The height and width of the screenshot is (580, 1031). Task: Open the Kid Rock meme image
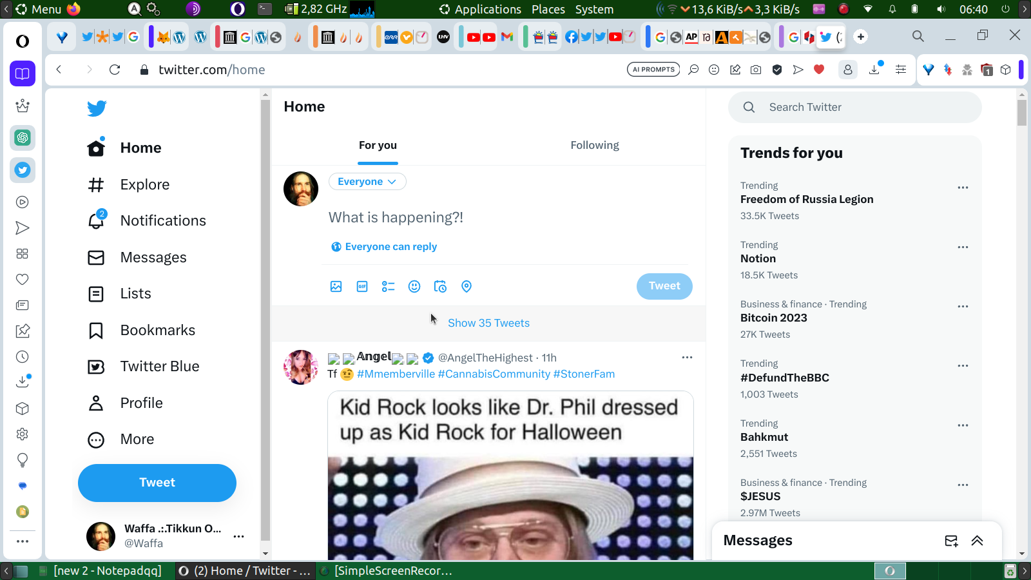(510, 476)
